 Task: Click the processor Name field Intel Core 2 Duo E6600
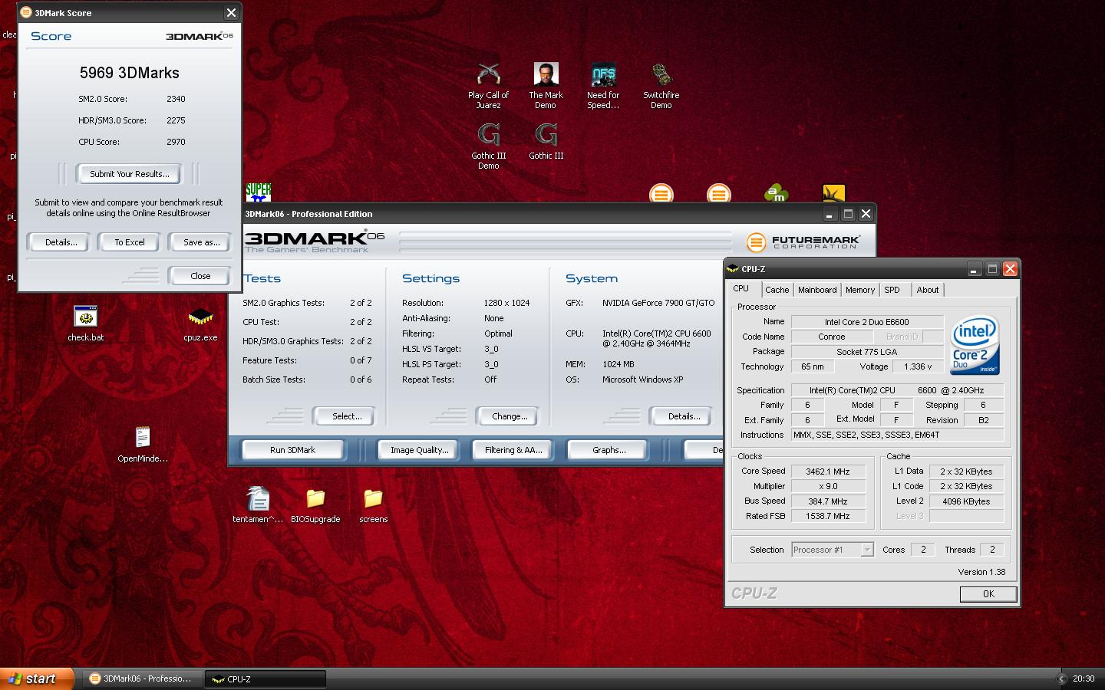pos(867,322)
